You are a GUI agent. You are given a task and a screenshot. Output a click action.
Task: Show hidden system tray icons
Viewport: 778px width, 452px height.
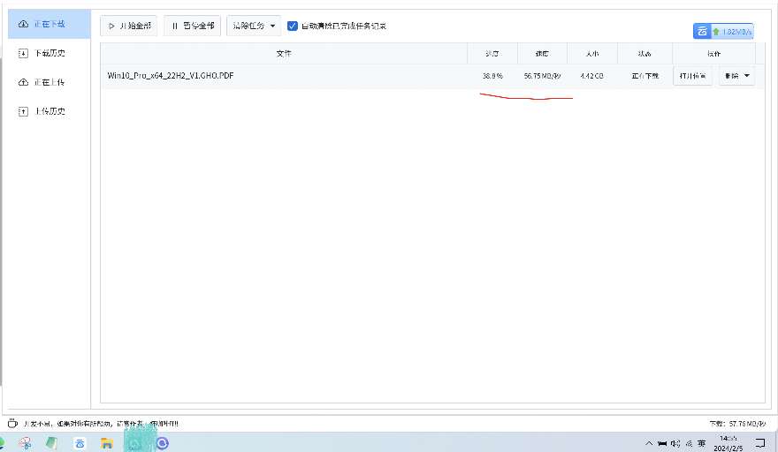[649, 443]
